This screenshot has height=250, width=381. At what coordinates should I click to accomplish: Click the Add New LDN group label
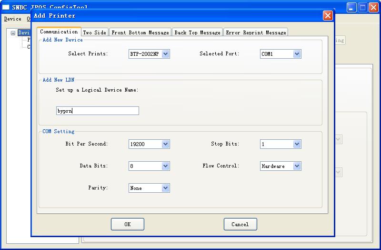pos(58,80)
